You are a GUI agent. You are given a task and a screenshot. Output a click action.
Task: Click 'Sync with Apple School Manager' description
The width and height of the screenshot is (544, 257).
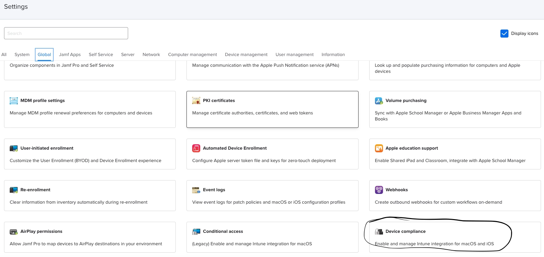click(448, 116)
